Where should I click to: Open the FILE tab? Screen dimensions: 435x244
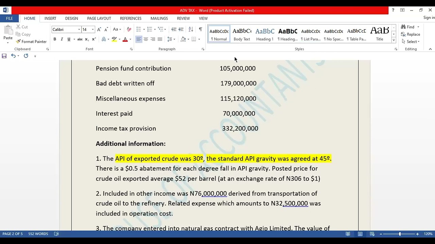(10, 18)
